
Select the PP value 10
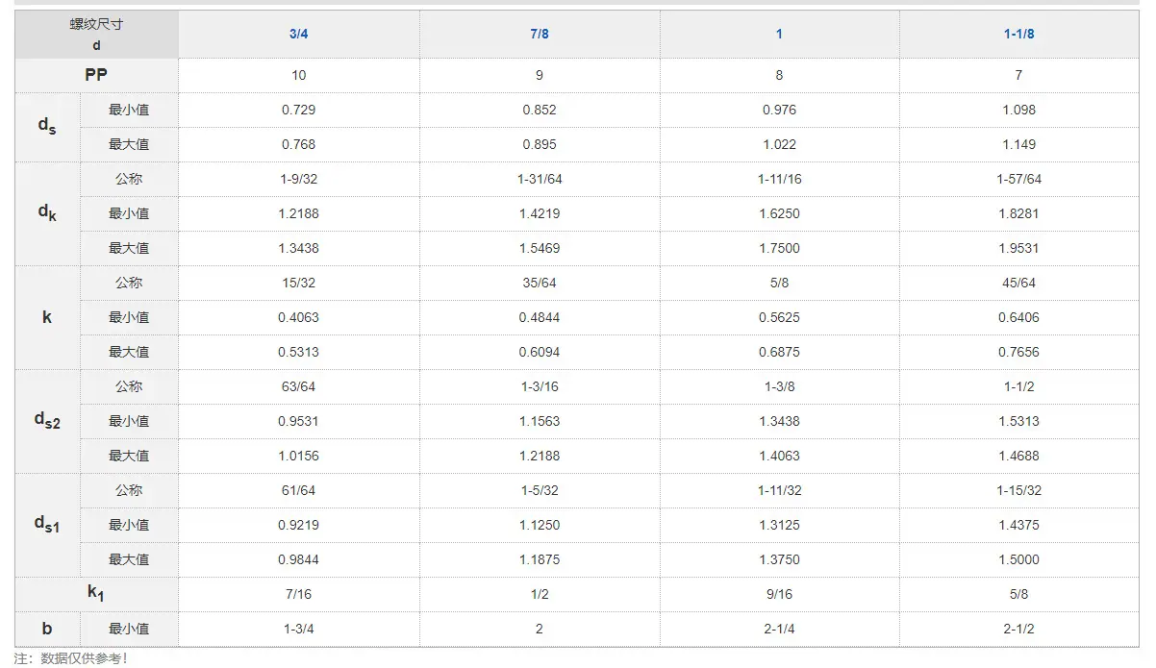pyautogui.click(x=299, y=75)
